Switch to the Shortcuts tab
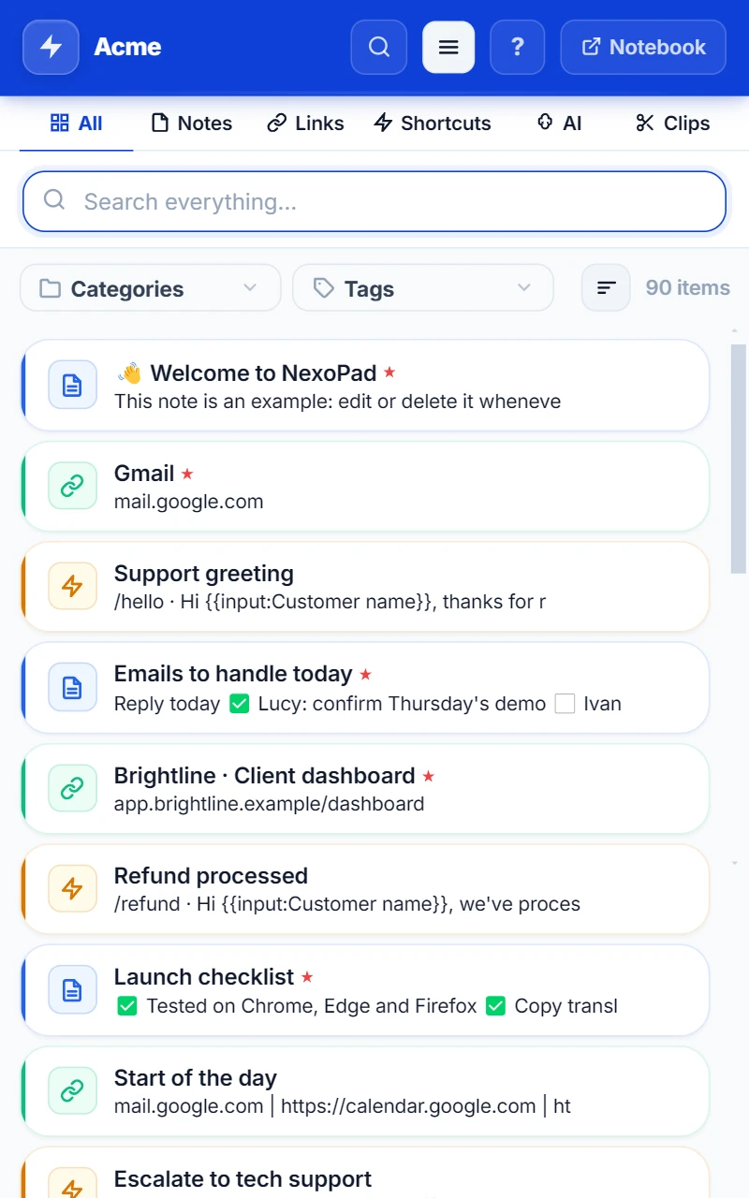The height and width of the screenshot is (1198, 749). coord(433,124)
